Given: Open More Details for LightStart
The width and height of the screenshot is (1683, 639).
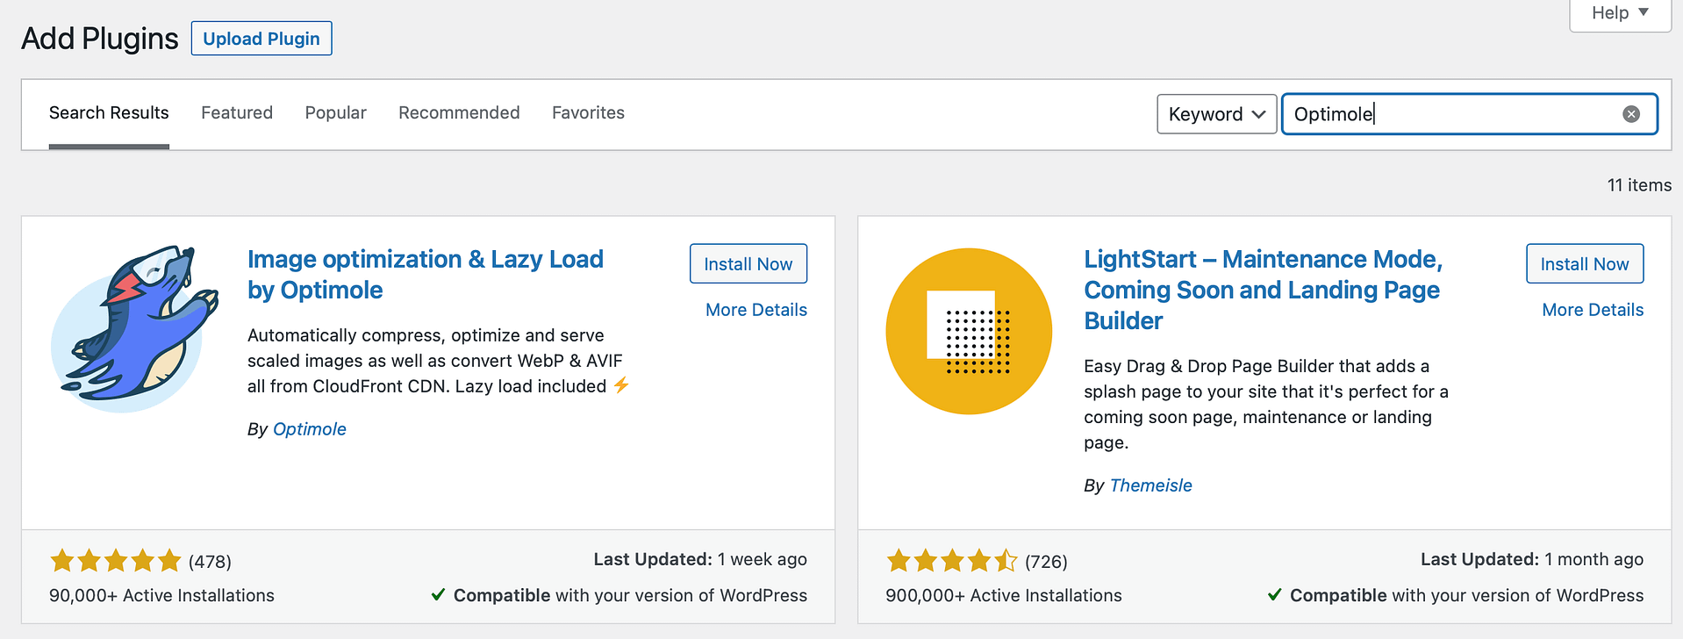Looking at the screenshot, I should pyautogui.click(x=1593, y=309).
